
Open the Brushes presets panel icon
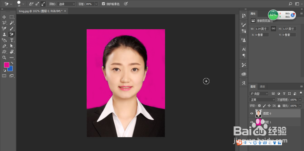coord(244,31)
